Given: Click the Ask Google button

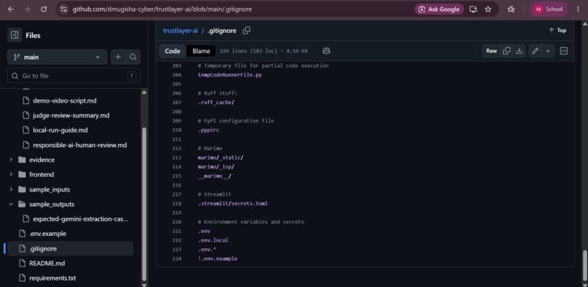Looking at the screenshot, I should [x=439, y=9].
